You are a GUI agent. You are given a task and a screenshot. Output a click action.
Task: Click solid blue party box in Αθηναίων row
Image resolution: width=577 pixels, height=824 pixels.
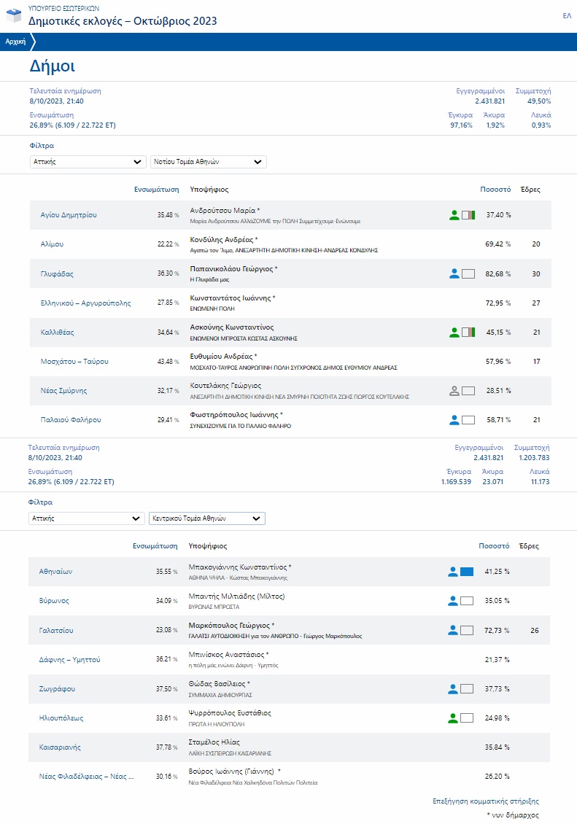point(467,572)
